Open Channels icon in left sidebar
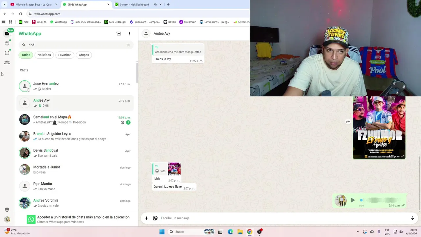The width and height of the screenshot is (421, 237). [7, 53]
